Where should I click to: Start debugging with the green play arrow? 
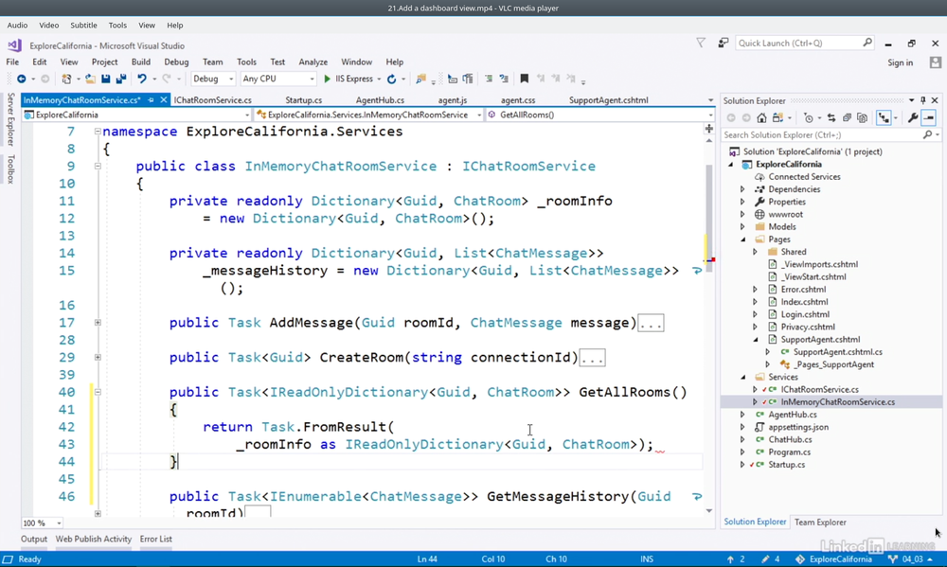[x=327, y=79]
